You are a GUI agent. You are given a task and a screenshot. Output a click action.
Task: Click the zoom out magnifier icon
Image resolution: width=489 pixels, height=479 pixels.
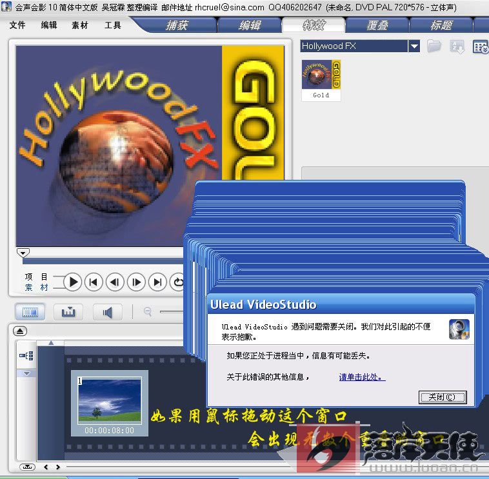[x=148, y=311]
